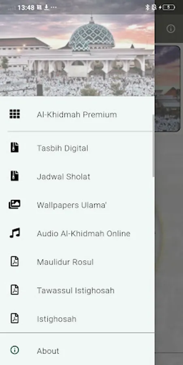Tap the info circle icon beside About
The width and height of the screenshot is (183, 365).
(x=15, y=350)
